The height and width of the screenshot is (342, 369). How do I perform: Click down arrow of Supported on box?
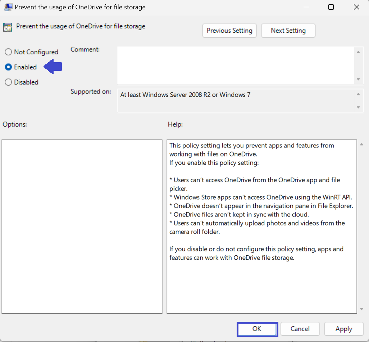tap(358, 107)
